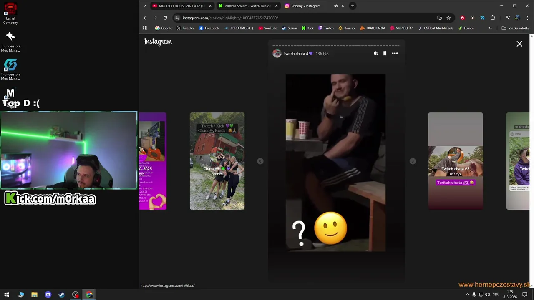Open the Extensions puzzle-piece menu
The width and height of the screenshot is (534, 300).
[x=493, y=18]
